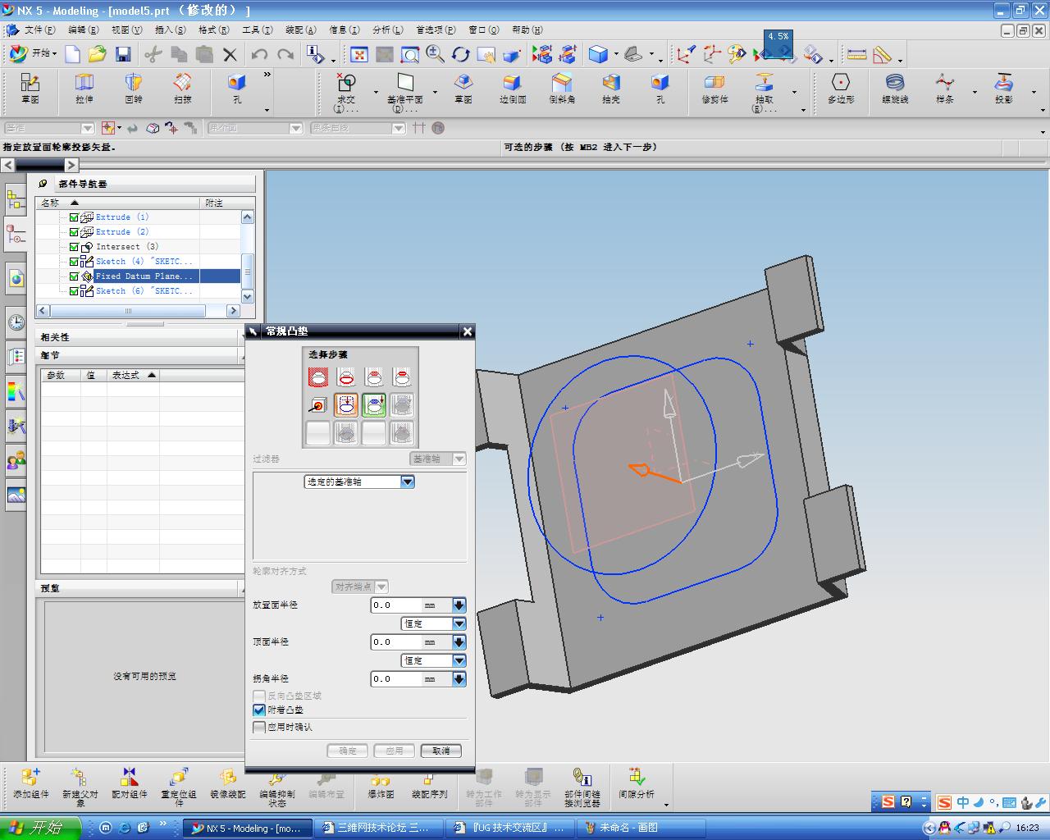Toggle the 附着凸垫 checkbox
The height and width of the screenshot is (840, 1050).
(259, 710)
